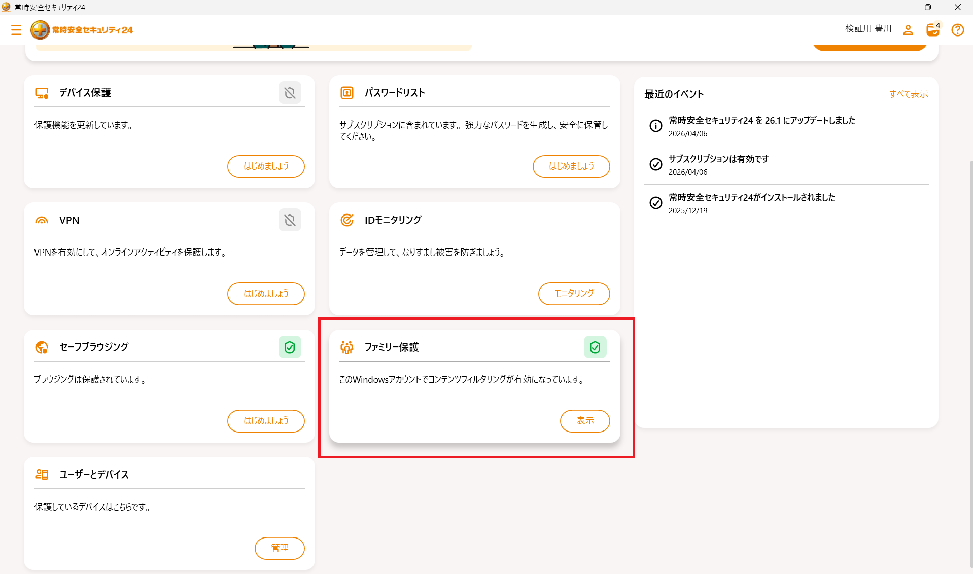
Task: Open 検証用 豊川 user menu
Action: pyautogui.click(x=867, y=29)
